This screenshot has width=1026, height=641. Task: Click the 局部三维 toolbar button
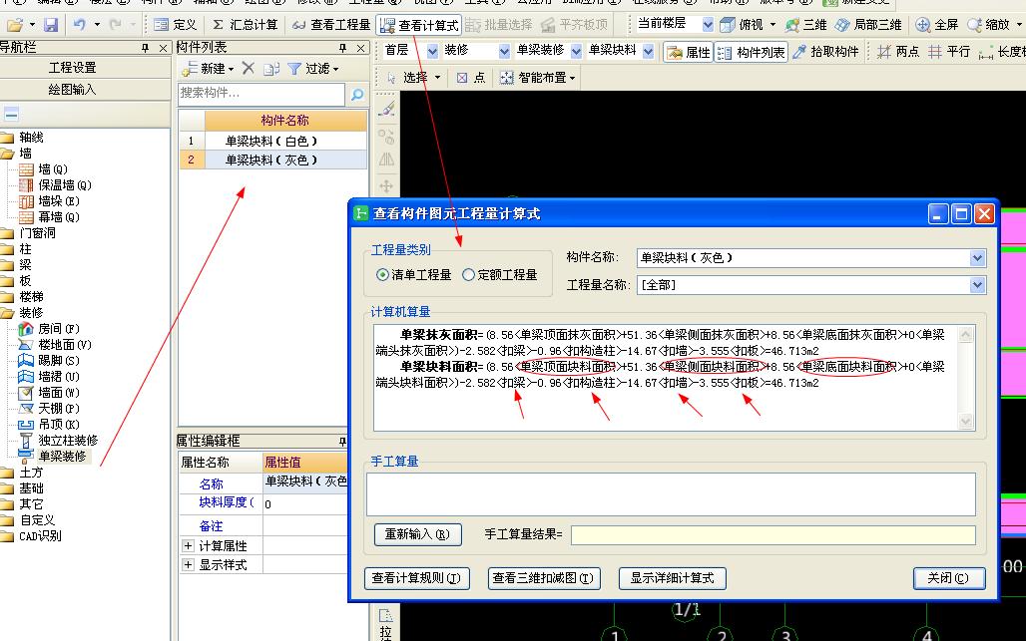[x=868, y=25]
